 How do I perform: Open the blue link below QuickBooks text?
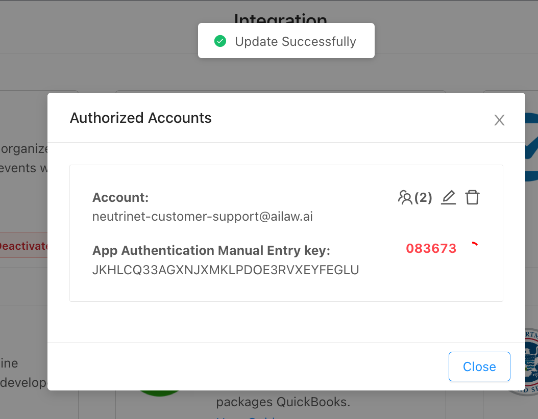tap(246, 417)
